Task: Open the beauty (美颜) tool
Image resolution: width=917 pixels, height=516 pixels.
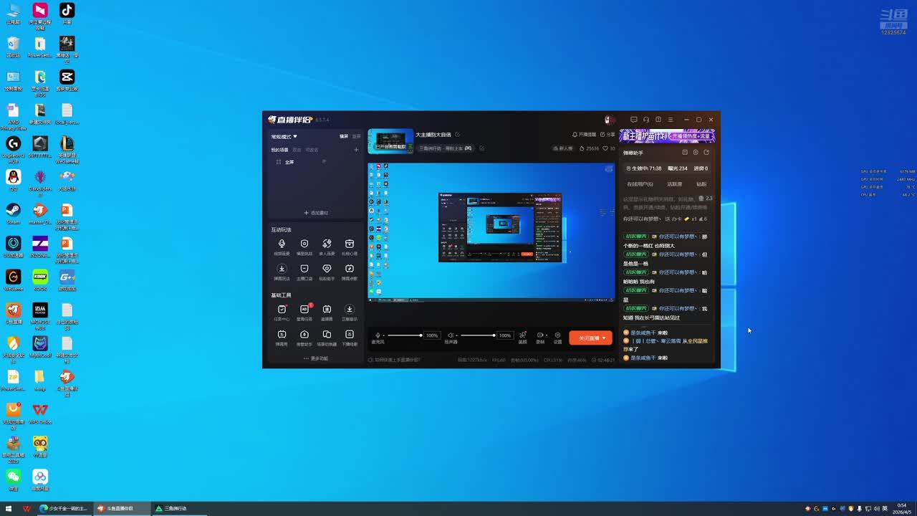Action: click(523, 335)
